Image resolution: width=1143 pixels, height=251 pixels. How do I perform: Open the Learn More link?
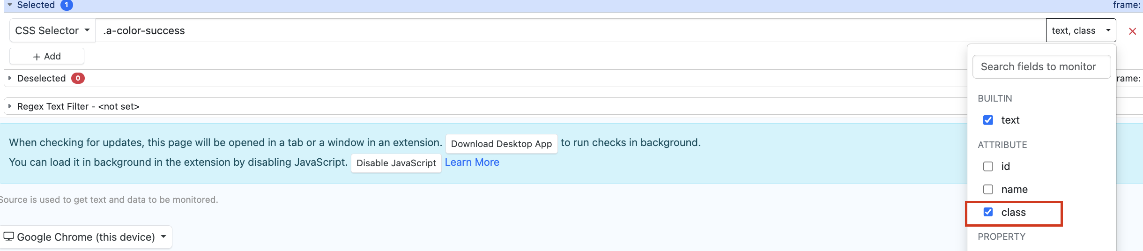pyautogui.click(x=472, y=162)
